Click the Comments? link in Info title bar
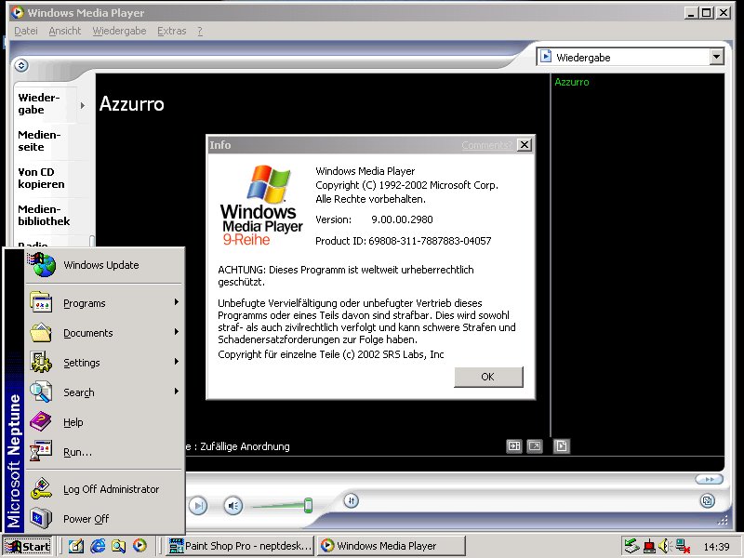 [486, 145]
